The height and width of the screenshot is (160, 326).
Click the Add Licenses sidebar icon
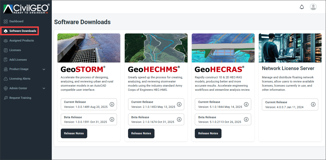(5, 60)
